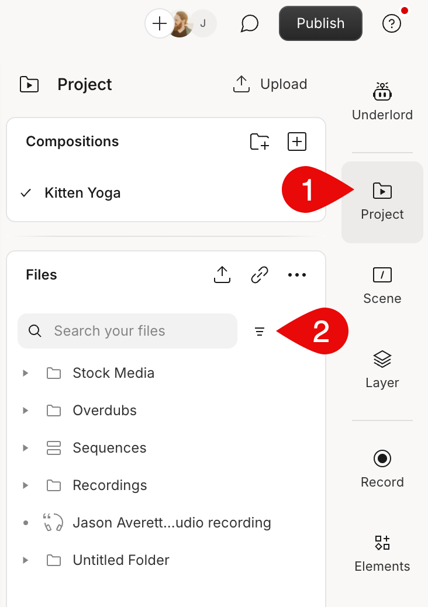Open the Elements panel
428x607 pixels.
[x=382, y=553]
